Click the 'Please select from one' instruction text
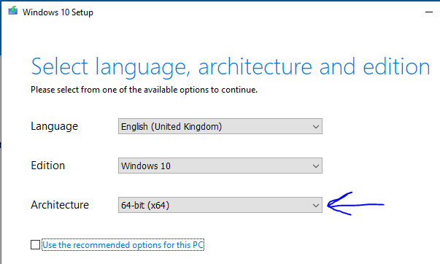The image size is (440, 264). click(x=144, y=90)
